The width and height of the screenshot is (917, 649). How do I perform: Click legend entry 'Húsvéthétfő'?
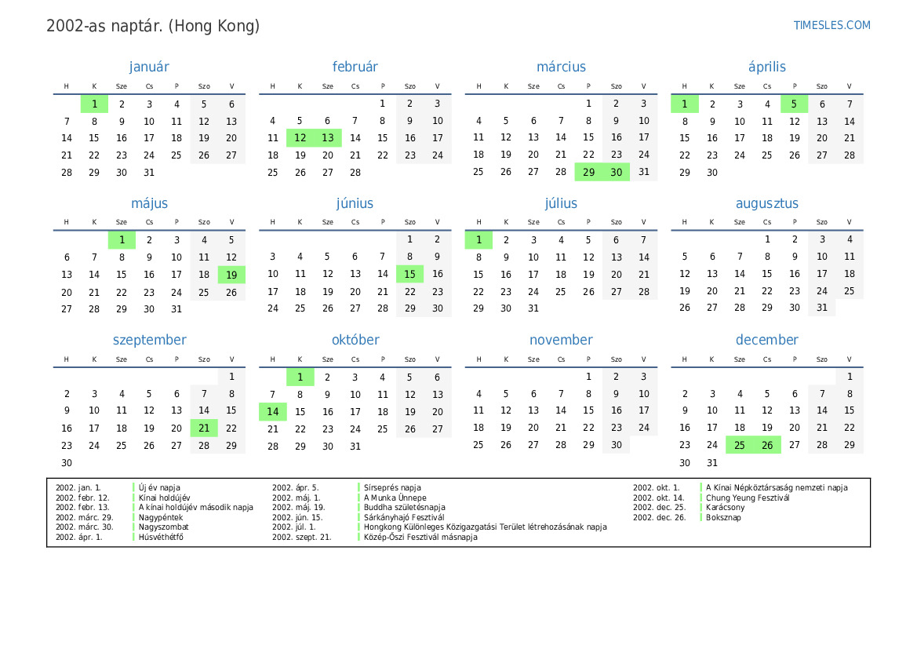(x=161, y=537)
